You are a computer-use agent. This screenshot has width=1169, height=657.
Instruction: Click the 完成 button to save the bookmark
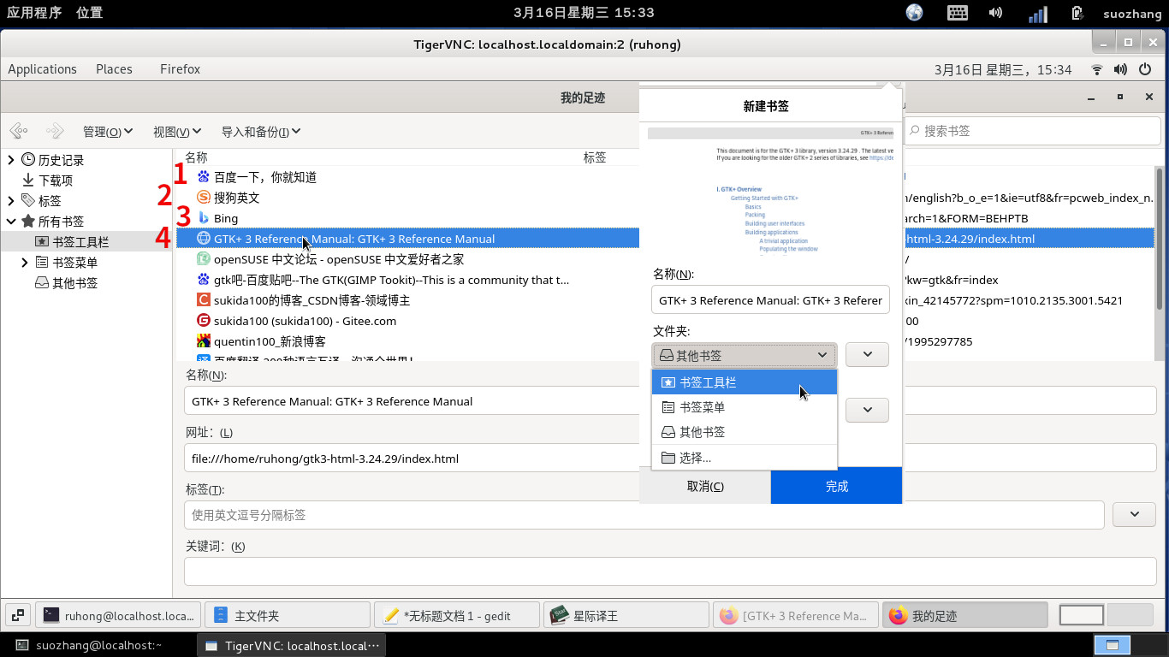coord(836,486)
